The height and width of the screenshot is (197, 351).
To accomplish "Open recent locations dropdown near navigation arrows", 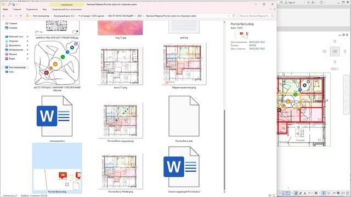I will [x=16, y=16].
